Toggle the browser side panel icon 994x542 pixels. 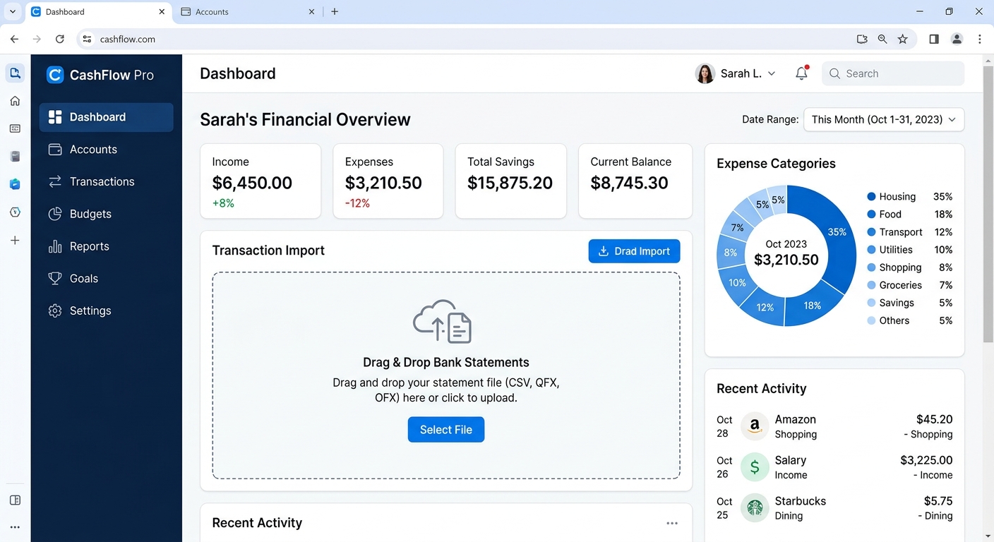[x=934, y=40]
